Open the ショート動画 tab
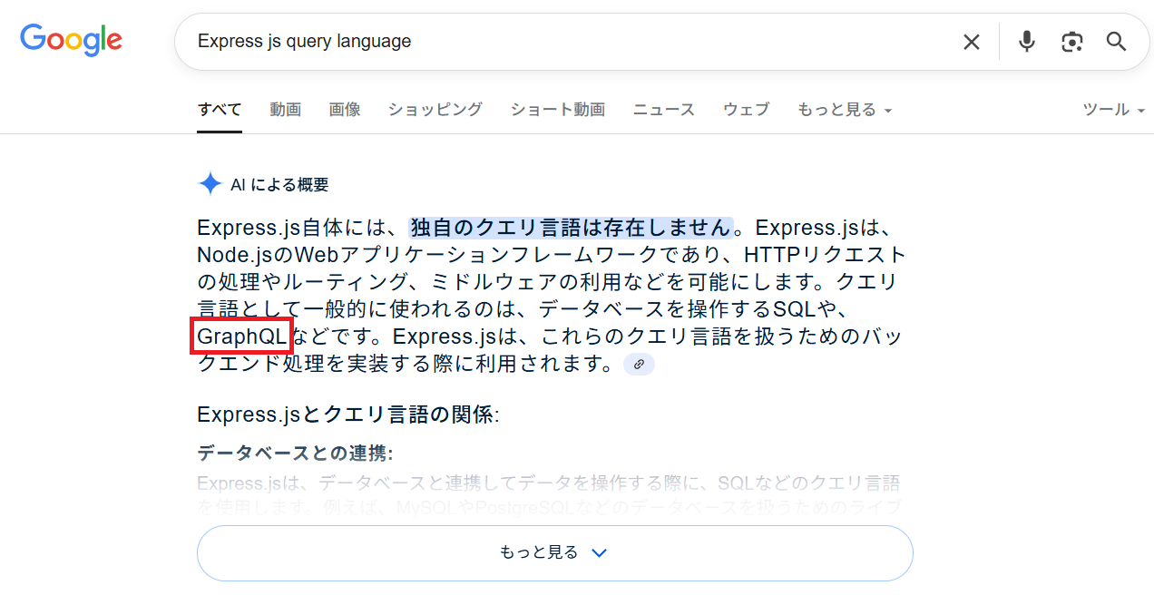This screenshot has height=595, width=1154. (557, 110)
